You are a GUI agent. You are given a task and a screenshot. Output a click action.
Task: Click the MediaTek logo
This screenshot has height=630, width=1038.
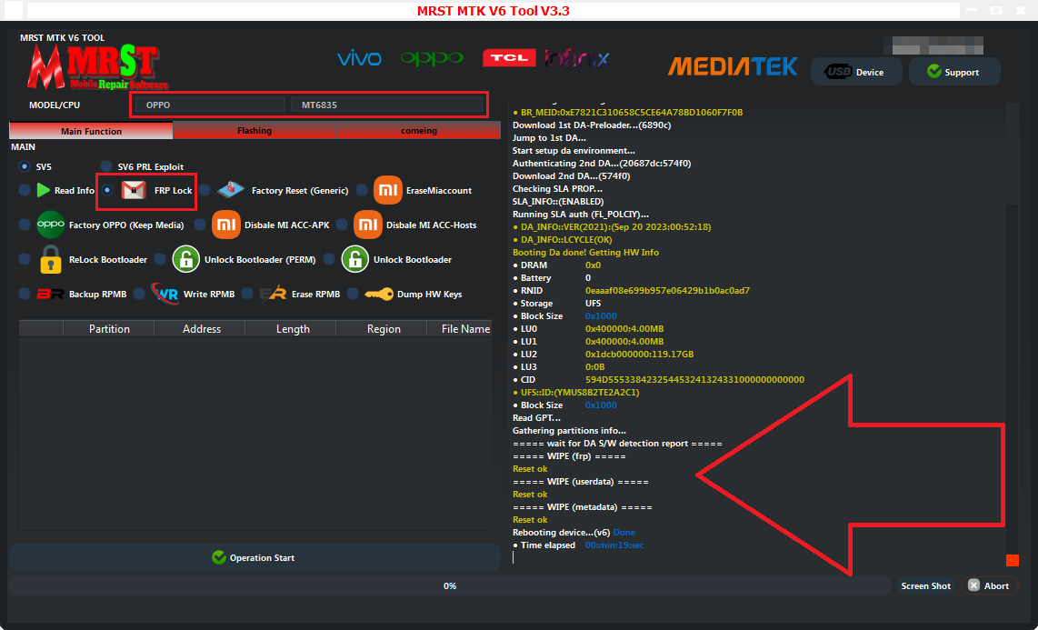coord(733,66)
